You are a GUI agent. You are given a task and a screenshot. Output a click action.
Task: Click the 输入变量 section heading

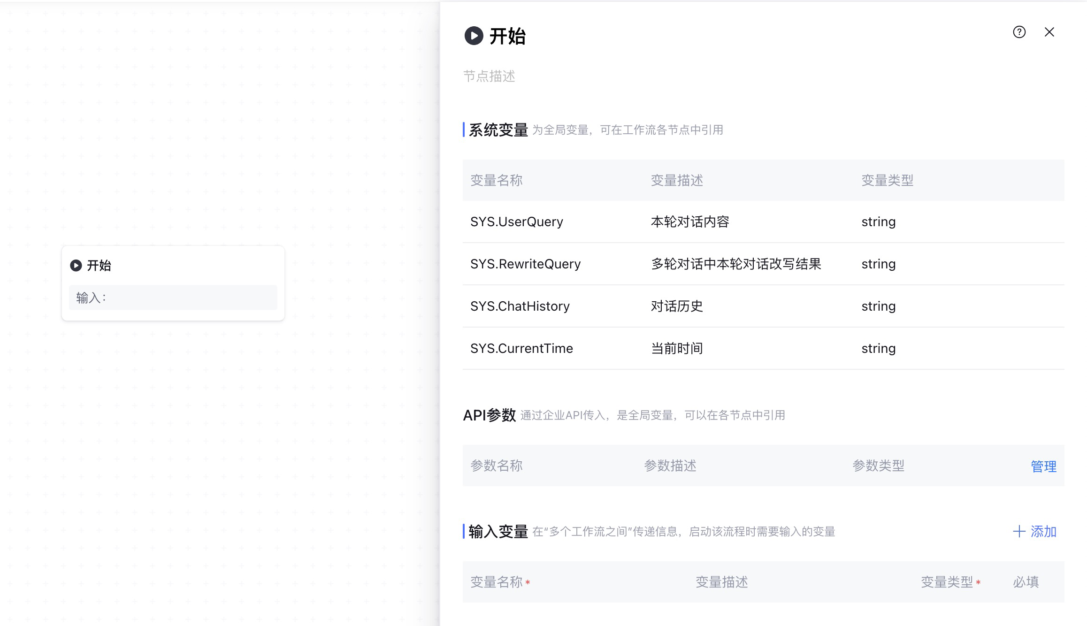[x=498, y=532]
